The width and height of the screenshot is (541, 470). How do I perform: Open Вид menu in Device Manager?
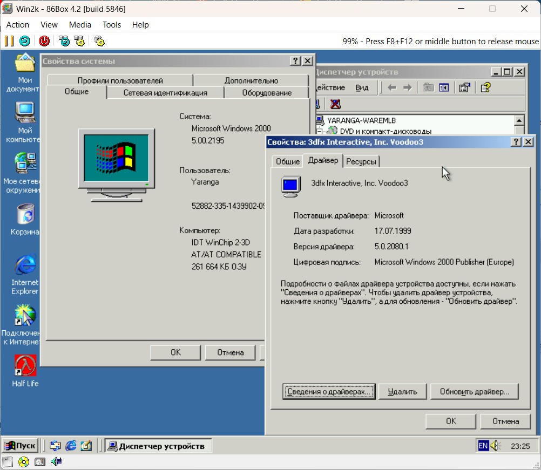pyautogui.click(x=362, y=87)
